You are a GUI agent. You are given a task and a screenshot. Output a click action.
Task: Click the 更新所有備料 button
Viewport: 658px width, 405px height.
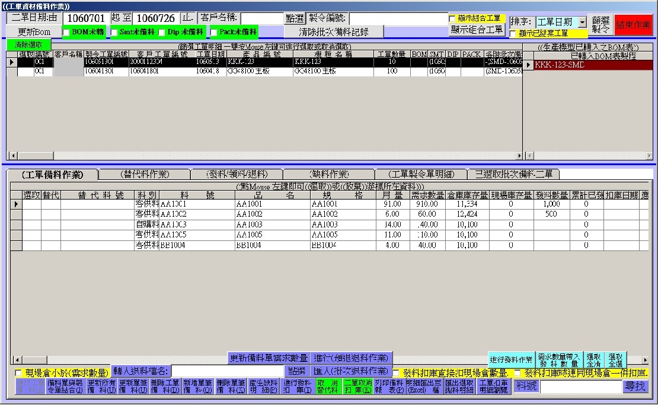click(101, 387)
